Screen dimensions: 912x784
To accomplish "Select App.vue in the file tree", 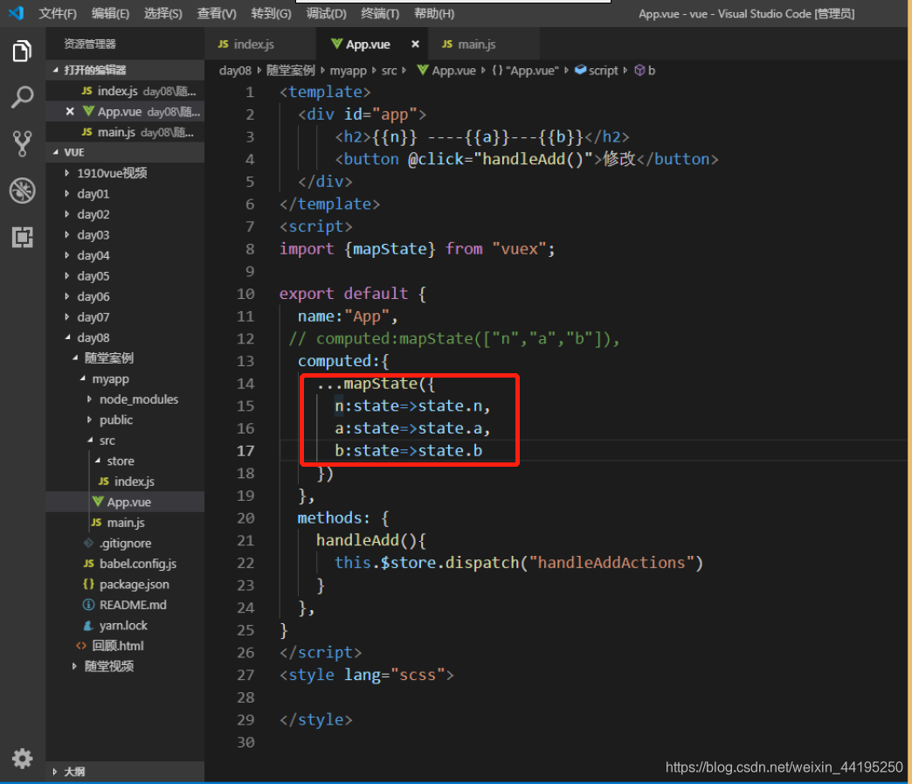I will point(125,502).
